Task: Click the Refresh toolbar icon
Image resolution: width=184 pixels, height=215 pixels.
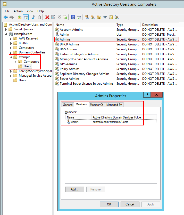Action: tap(59, 17)
